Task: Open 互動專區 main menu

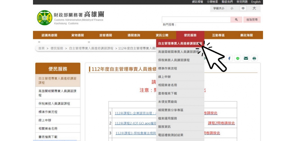Action: point(218,35)
